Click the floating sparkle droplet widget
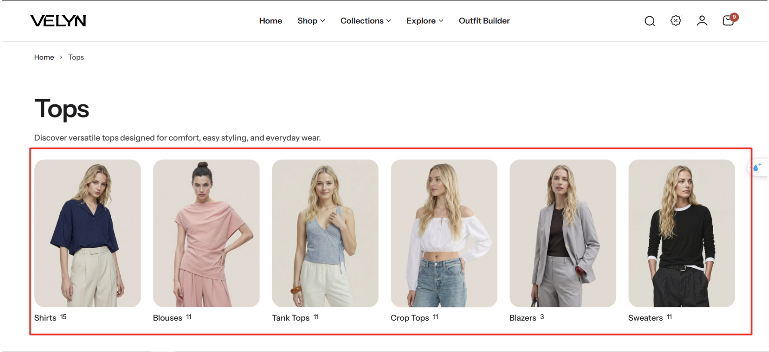The height and width of the screenshot is (352, 769). coord(757,168)
